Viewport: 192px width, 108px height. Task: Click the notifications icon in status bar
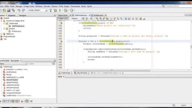tap(174, 105)
